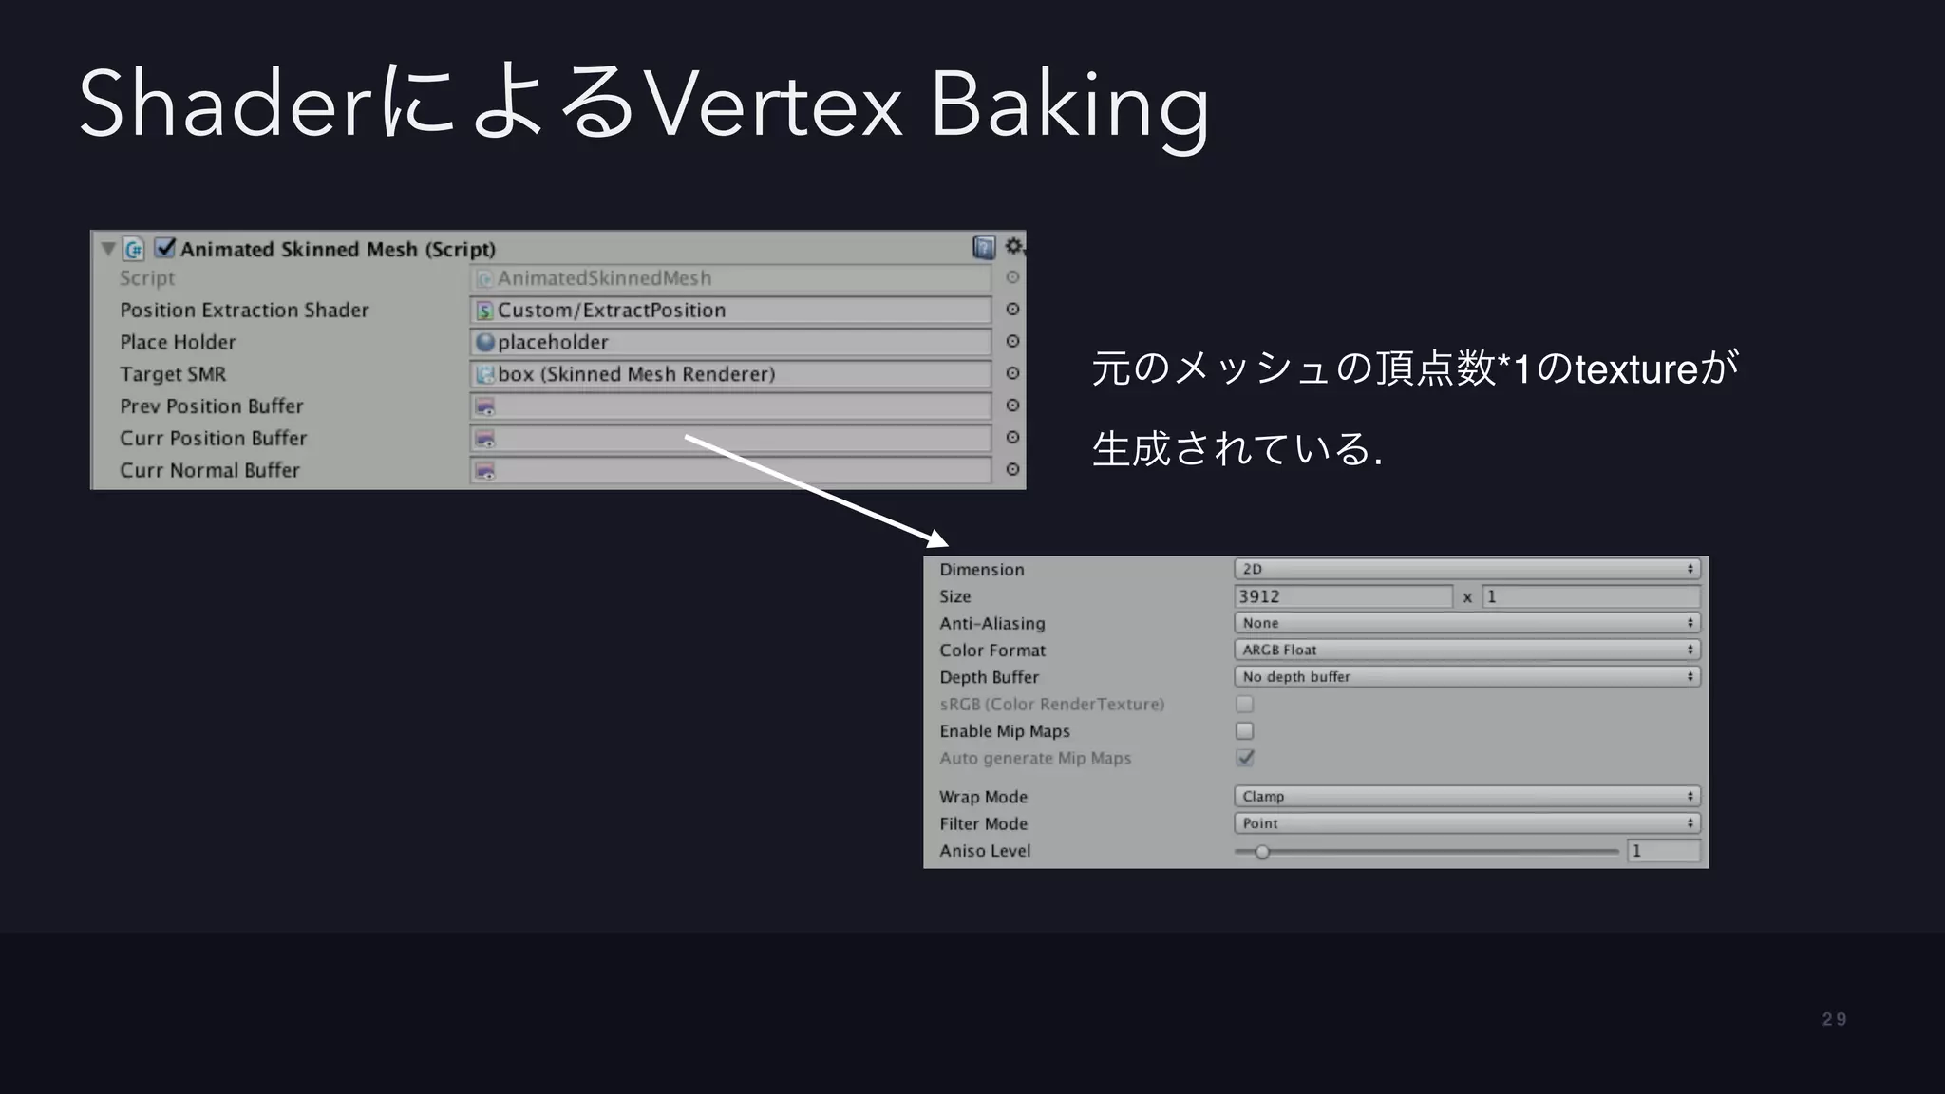The width and height of the screenshot is (1945, 1094).
Task: Click the AnimatedSkinnedMesh script field
Action: pyautogui.click(x=730, y=278)
